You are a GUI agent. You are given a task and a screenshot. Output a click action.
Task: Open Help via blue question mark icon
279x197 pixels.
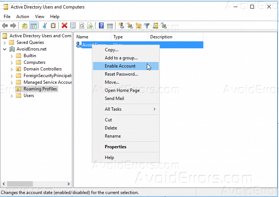click(x=101, y=25)
